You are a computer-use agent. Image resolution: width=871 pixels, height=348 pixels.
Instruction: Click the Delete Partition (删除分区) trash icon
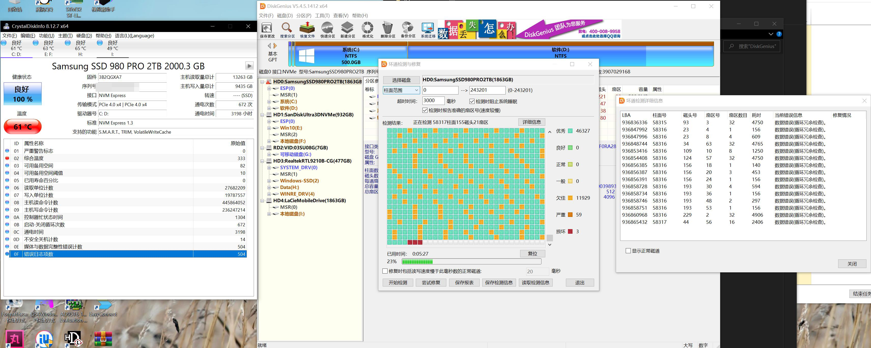click(x=388, y=30)
